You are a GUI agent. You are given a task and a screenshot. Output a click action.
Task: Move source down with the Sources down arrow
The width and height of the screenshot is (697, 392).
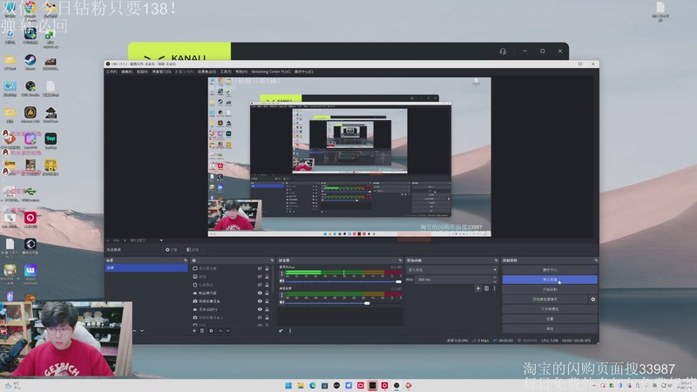point(228,331)
